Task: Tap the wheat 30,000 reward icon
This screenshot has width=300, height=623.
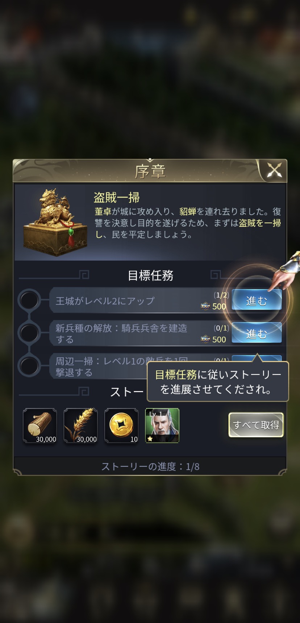Action: (x=80, y=426)
